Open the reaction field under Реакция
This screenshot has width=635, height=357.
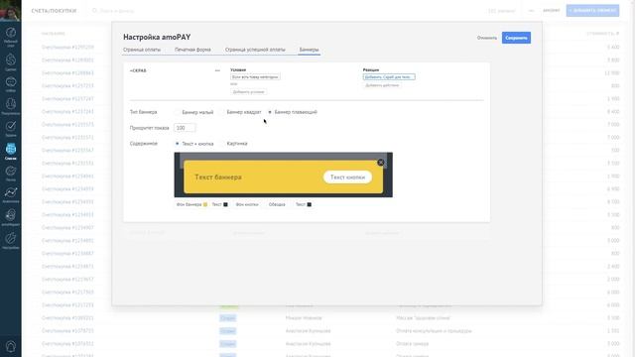389,77
